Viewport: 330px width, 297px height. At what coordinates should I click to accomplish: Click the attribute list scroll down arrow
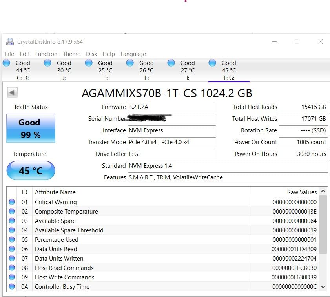click(323, 287)
